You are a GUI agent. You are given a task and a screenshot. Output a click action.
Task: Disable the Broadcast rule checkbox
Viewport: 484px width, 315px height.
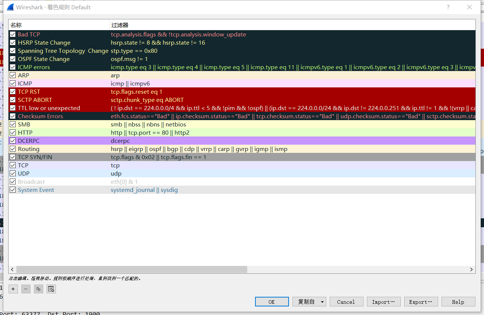point(13,181)
